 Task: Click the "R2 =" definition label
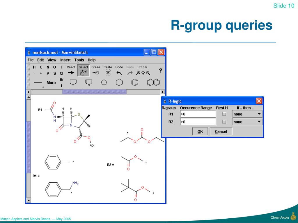pos(110,165)
